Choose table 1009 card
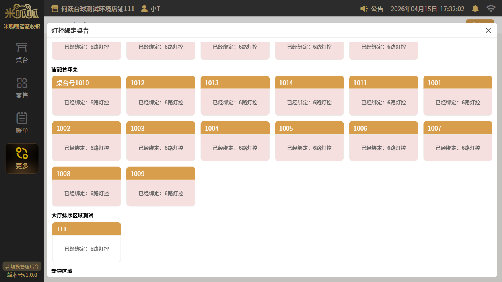Viewport: 502px width, 282px height. (x=160, y=186)
